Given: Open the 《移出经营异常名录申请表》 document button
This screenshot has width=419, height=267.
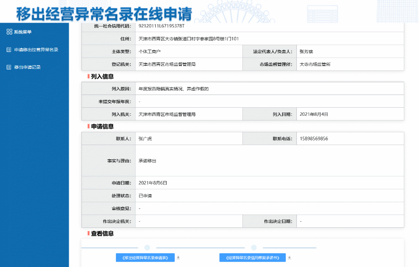Looking at the screenshot, I should click(145, 258).
